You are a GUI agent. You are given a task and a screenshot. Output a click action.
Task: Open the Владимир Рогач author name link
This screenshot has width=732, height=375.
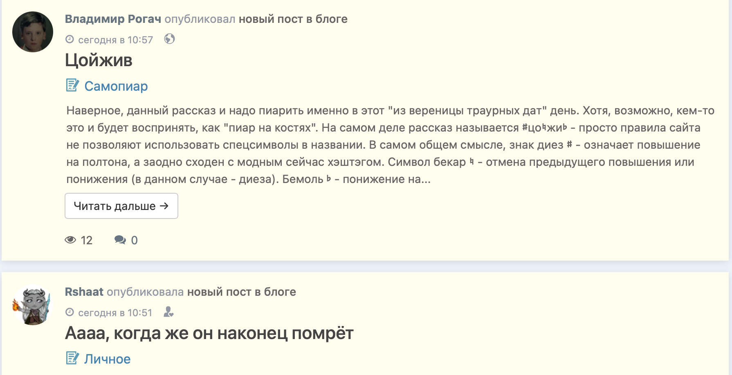tap(113, 19)
